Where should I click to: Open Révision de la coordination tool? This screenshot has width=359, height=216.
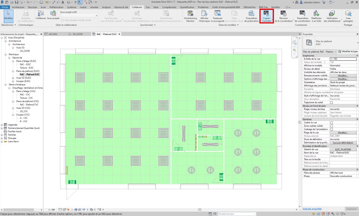[x=283, y=14]
